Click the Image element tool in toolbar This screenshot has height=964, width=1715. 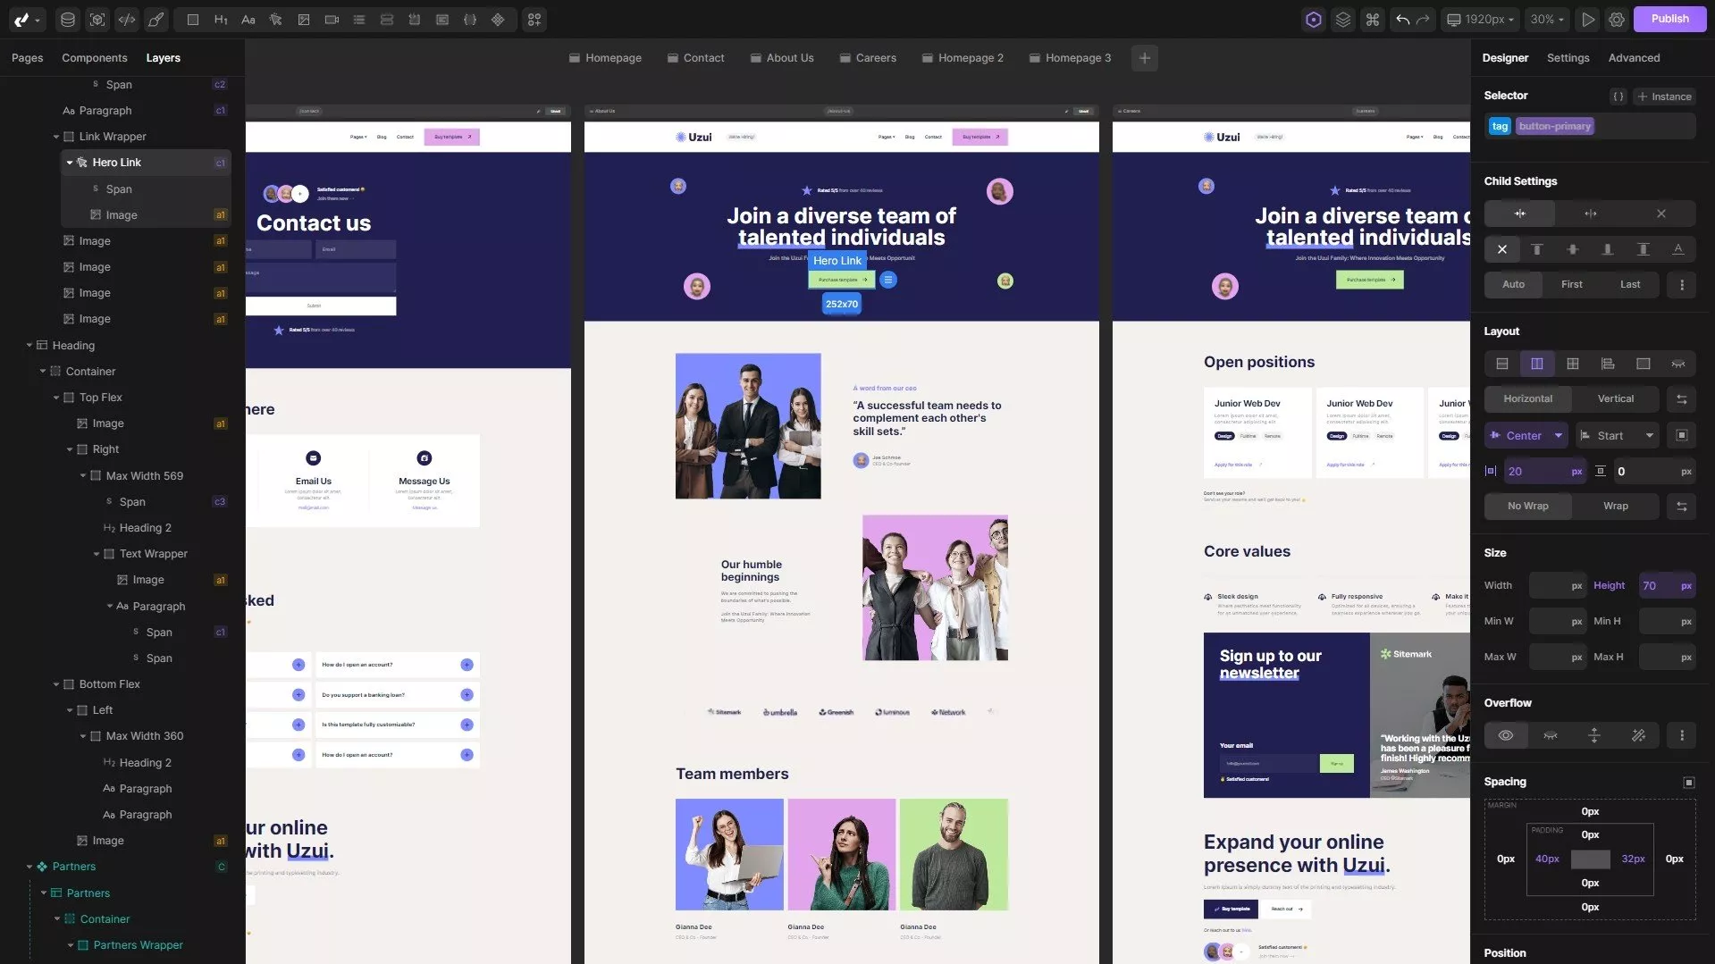pos(304,20)
